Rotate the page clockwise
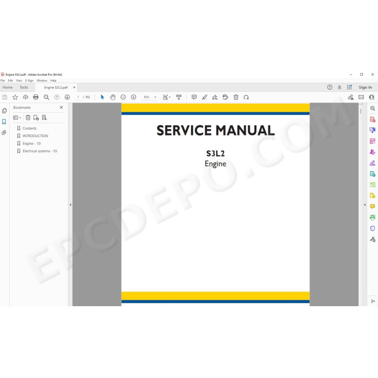The height and width of the screenshot is (378, 378). [x=246, y=97]
